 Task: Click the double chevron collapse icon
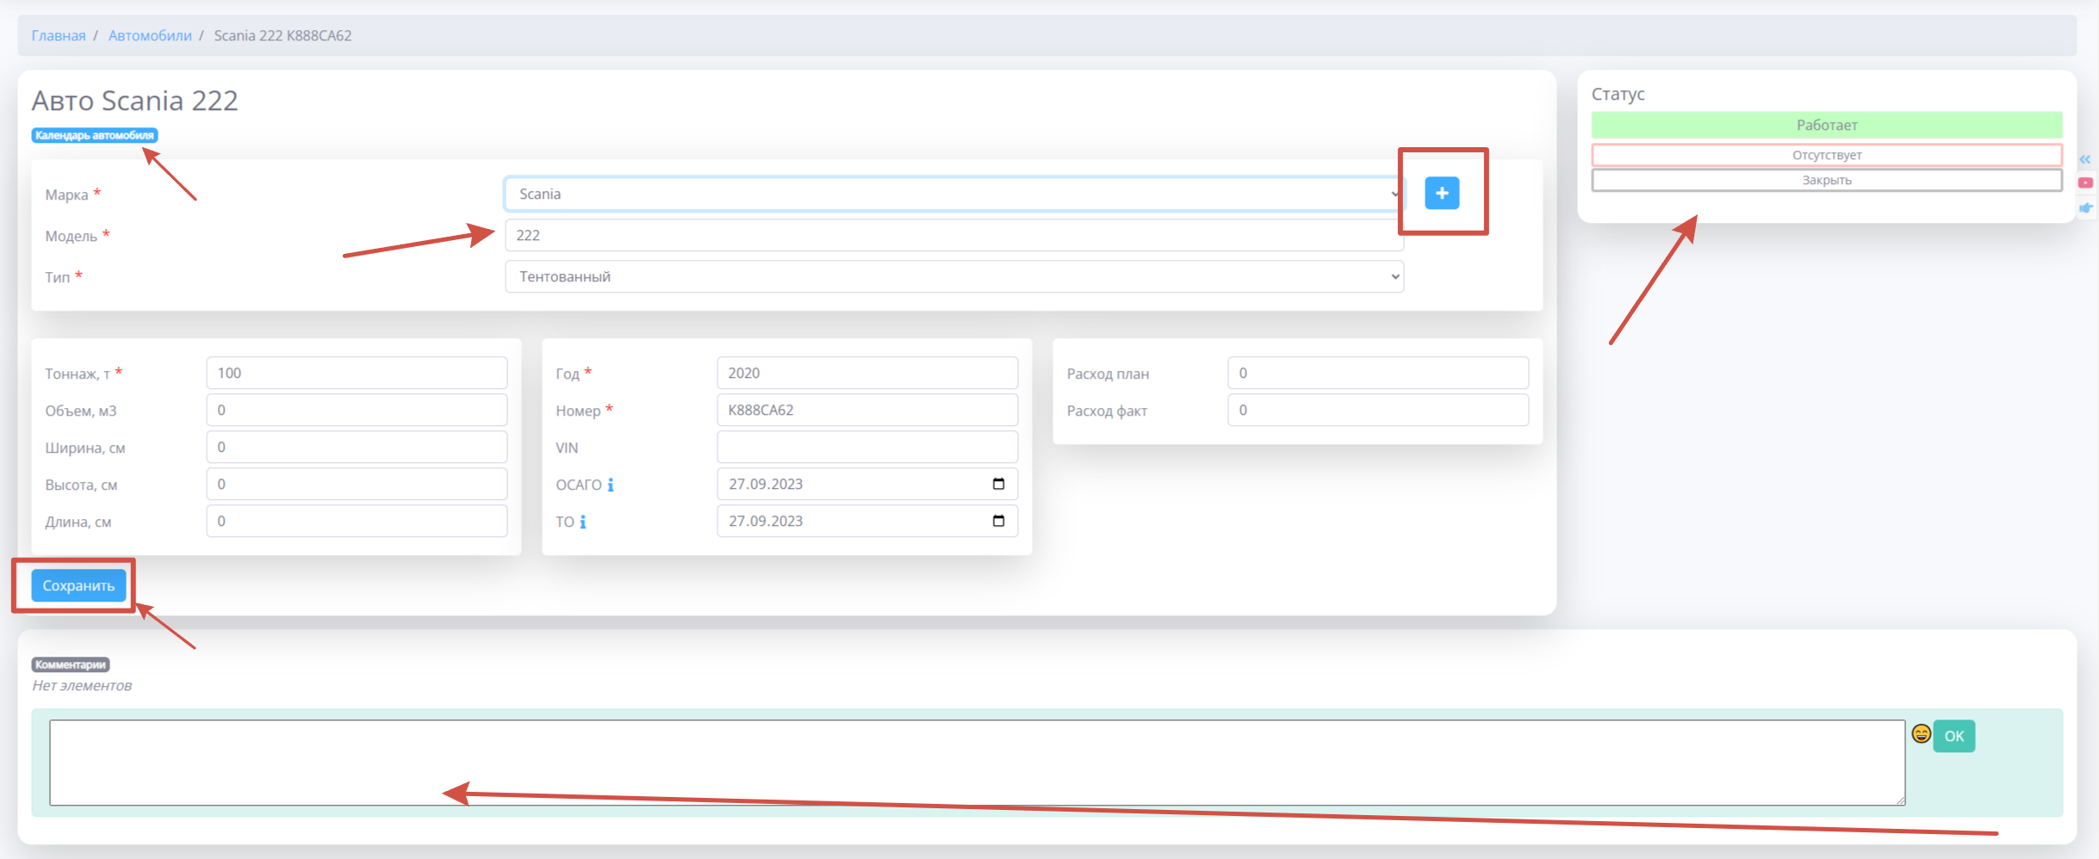click(2085, 159)
